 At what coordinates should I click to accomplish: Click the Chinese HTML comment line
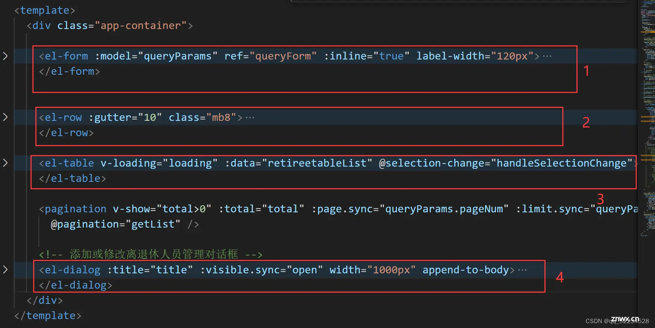pos(151,254)
